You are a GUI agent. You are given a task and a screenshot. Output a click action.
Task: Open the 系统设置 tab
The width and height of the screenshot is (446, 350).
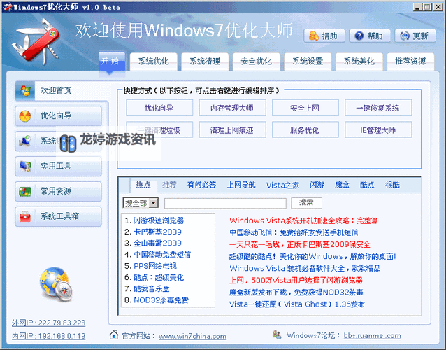pyautogui.click(x=308, y=61)
